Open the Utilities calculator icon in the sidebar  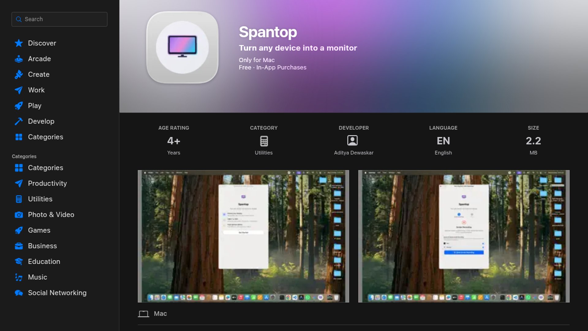point(19,199)
